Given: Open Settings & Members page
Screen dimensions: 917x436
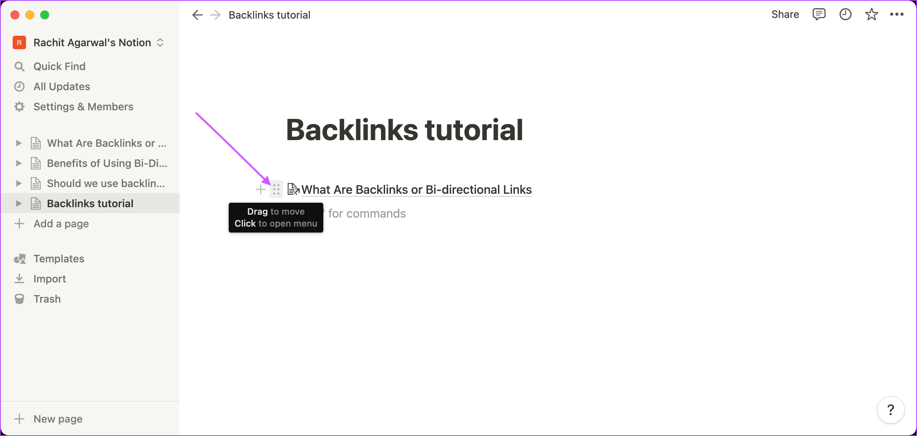Looking at the screenshot, I should coord(83,107).
